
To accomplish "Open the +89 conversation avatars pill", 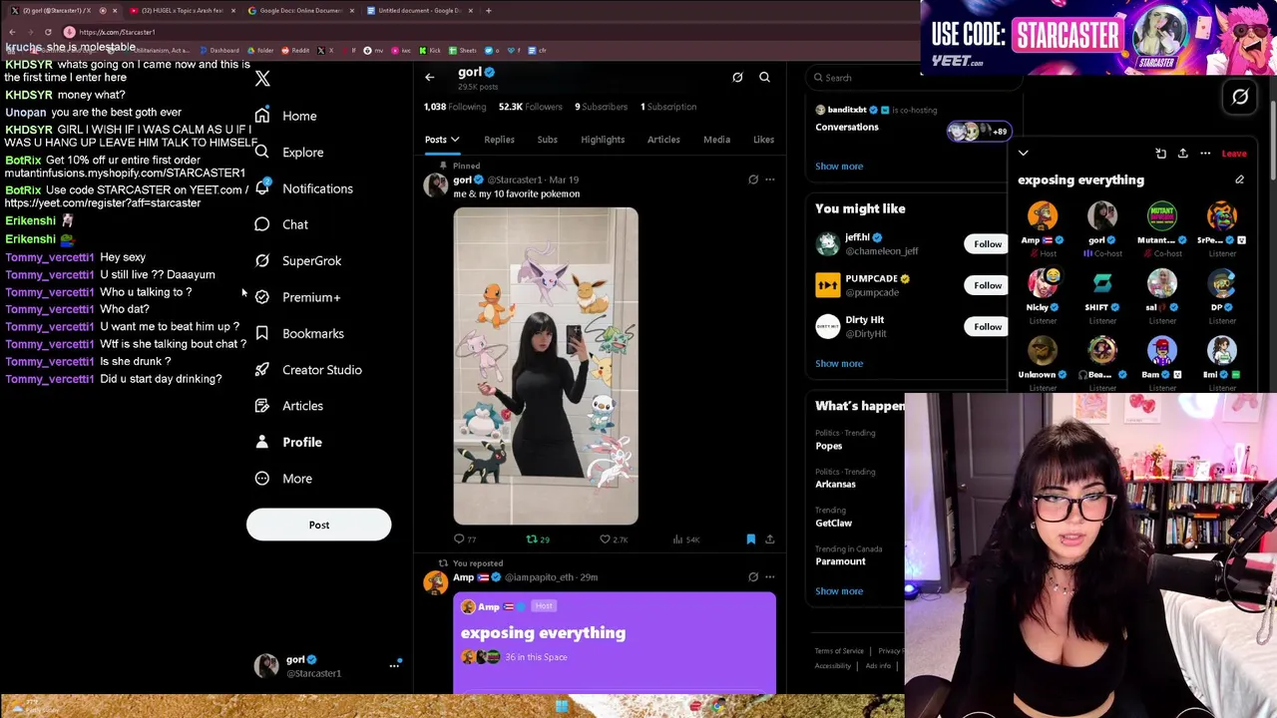I will 979,131.
